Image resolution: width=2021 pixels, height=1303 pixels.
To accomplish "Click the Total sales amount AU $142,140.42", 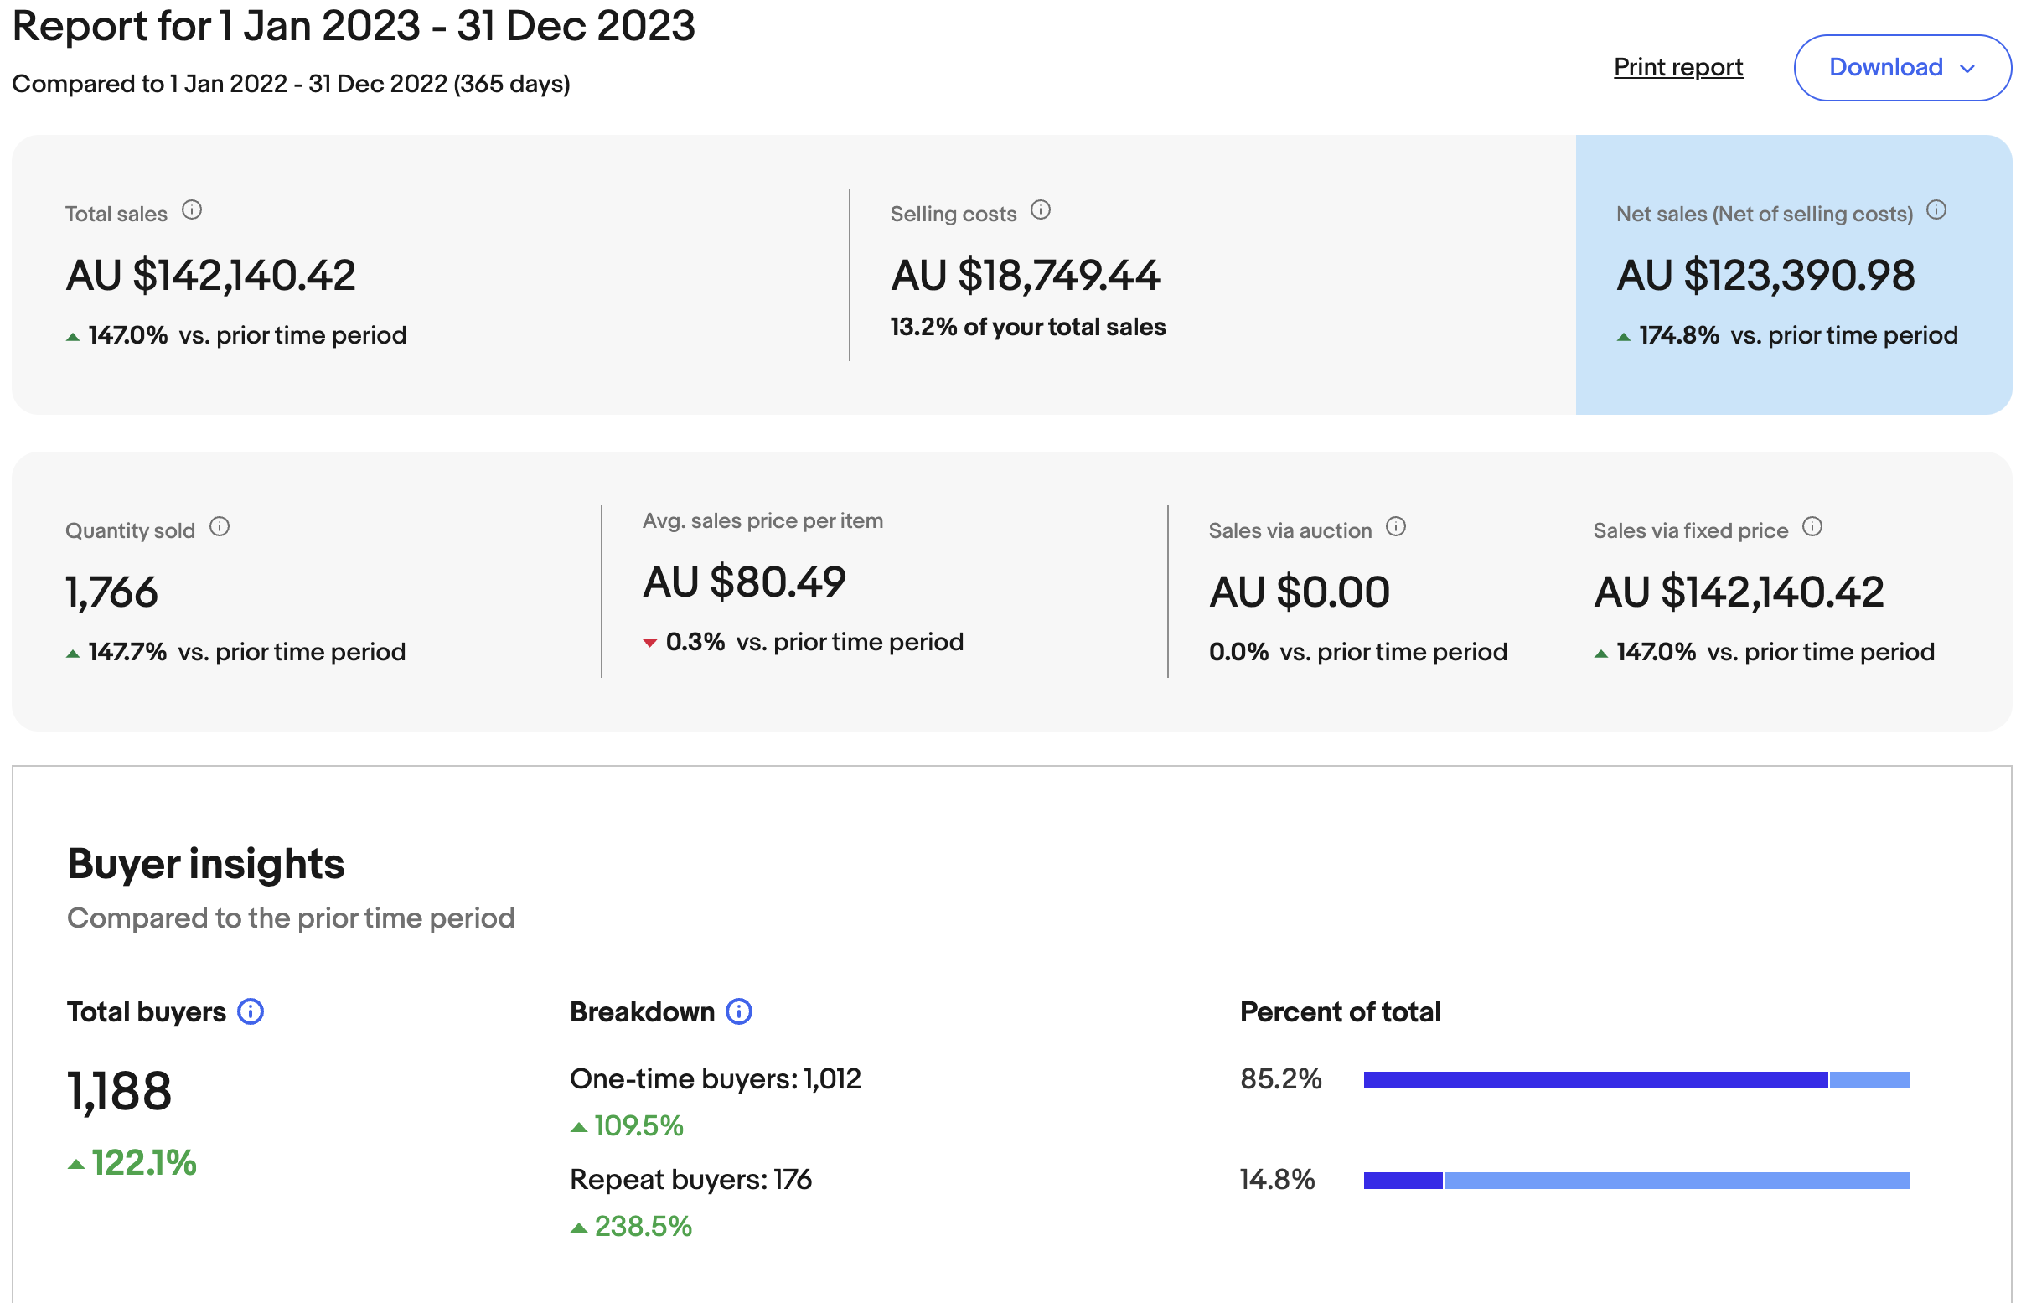I will 210,276.
